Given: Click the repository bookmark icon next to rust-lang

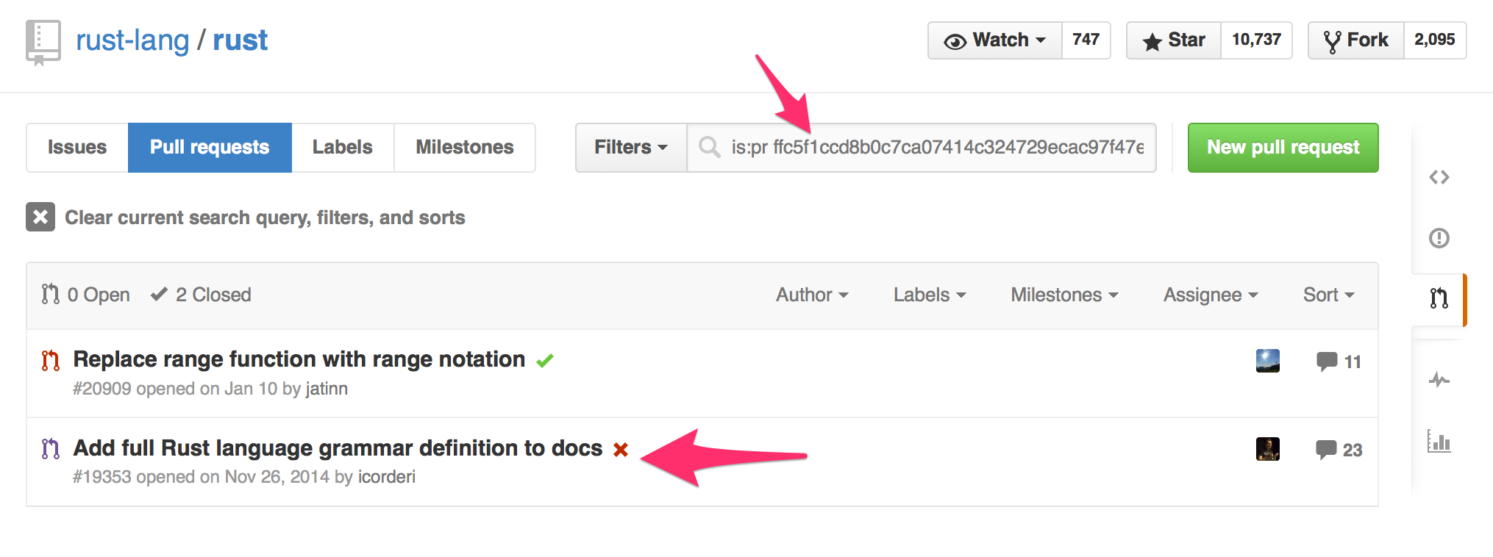Looking at the screenshot, I should (43, 40).
